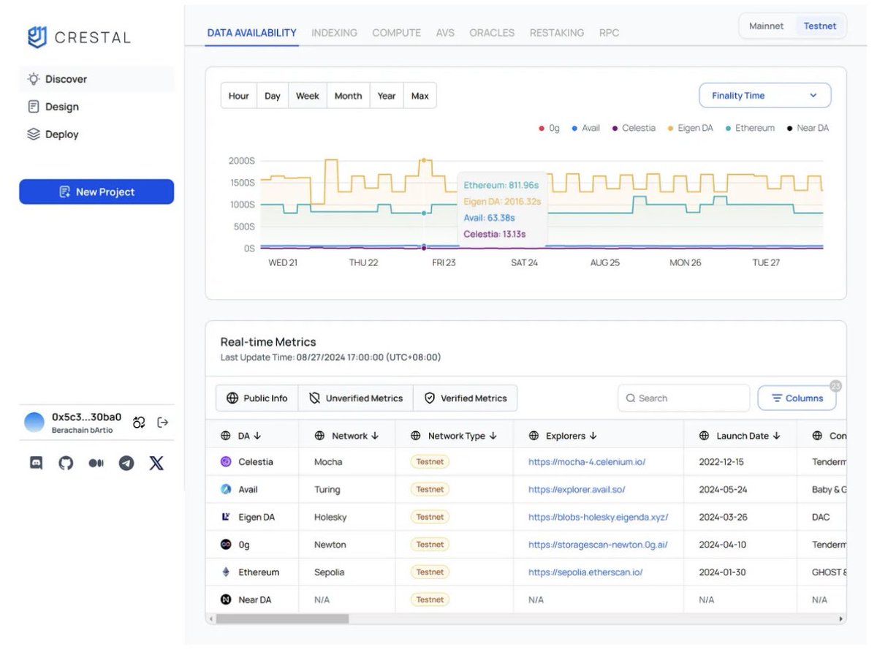
Task: Open the Discover lightbulb menu item
Action: tap(96, 79)
